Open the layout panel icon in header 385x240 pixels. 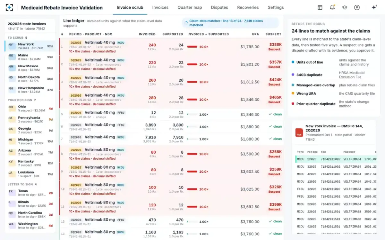[x=320, y=7]
